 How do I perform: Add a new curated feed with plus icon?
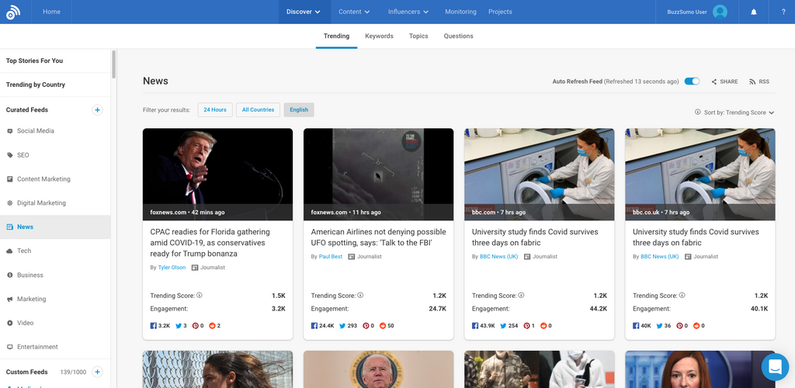(x=97, y=110)
